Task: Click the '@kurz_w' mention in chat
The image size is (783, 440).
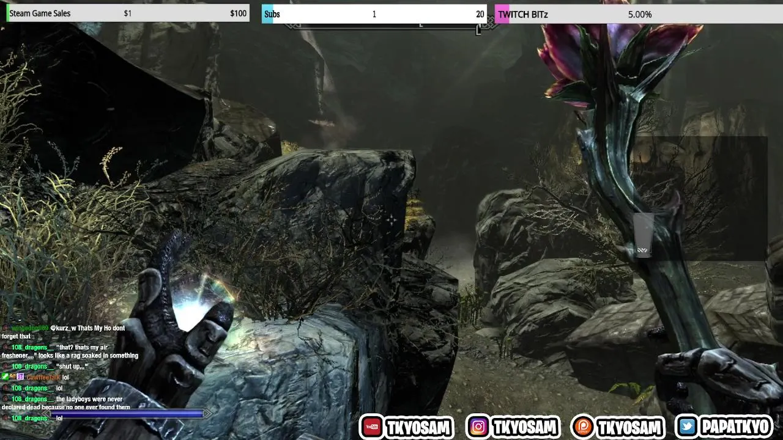Action: pyautogui.click(x=63, y=328)
